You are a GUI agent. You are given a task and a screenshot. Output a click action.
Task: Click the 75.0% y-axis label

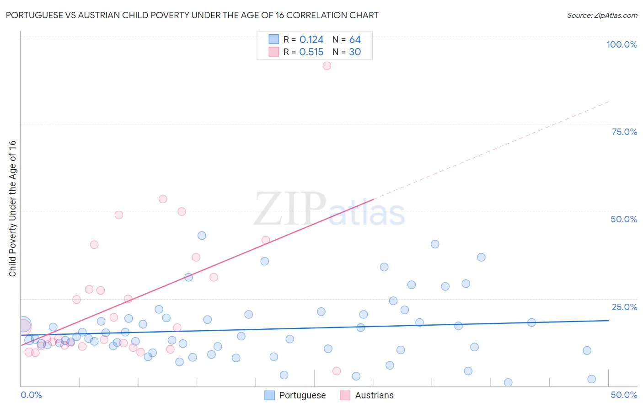pos(624,132)
